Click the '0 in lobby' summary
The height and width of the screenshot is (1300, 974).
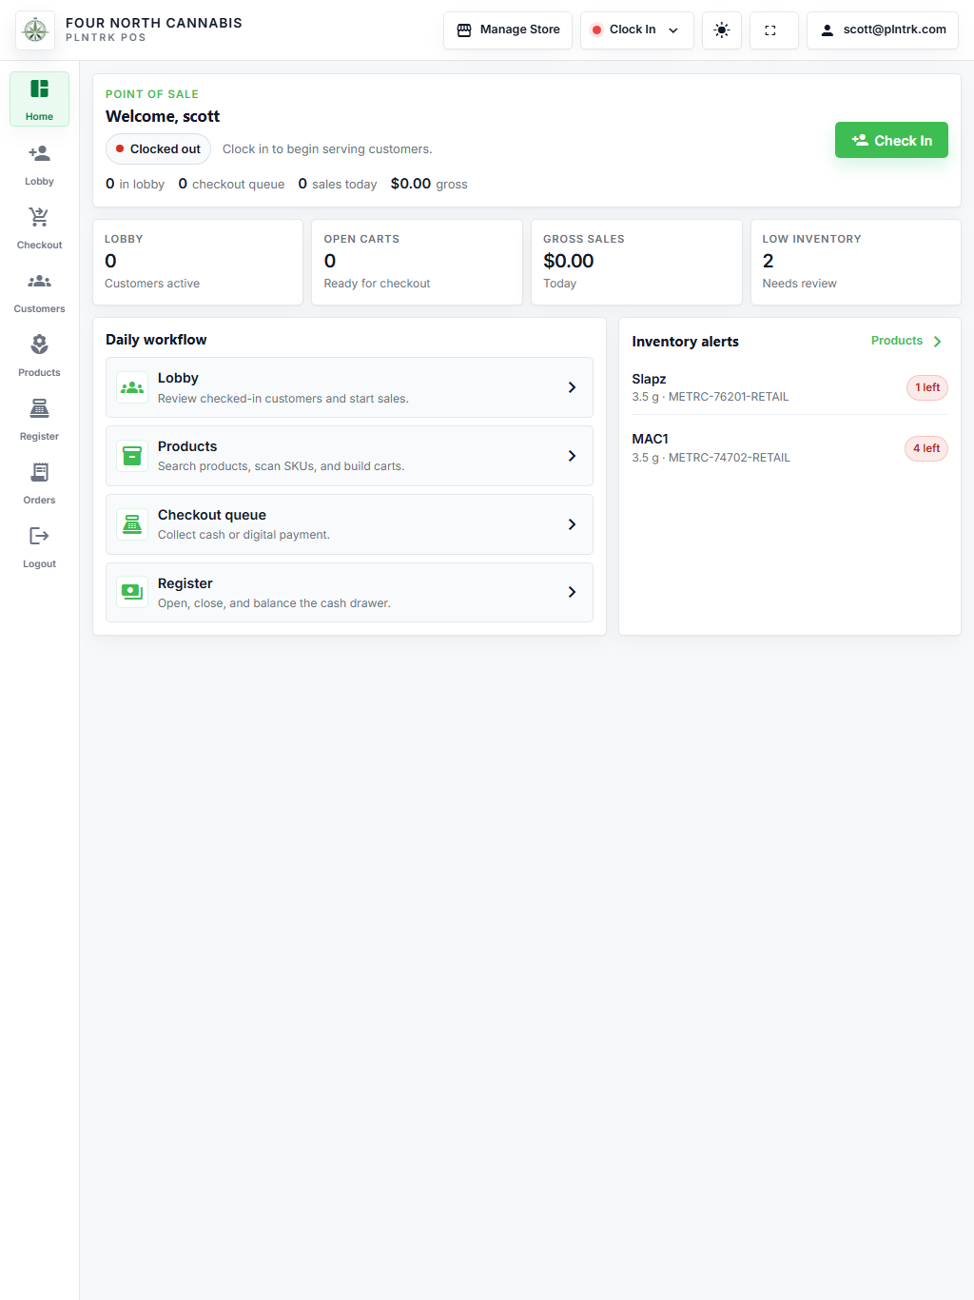pos(135,184)
